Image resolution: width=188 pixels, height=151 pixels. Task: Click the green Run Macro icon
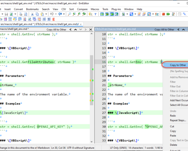[x=168, y=14]
